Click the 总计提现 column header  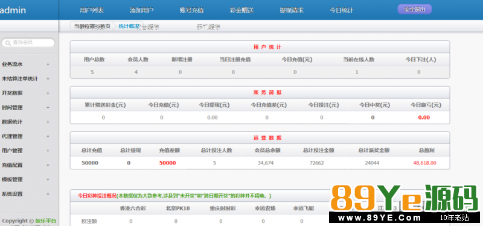pyautogui.click(x=130, y=151)
